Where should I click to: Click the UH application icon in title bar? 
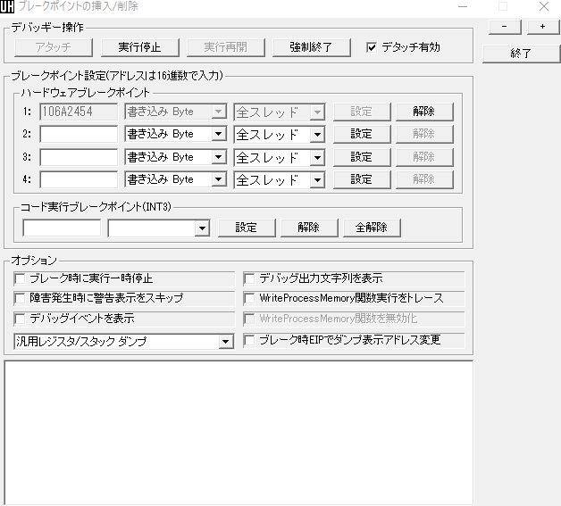pos(7,6)
